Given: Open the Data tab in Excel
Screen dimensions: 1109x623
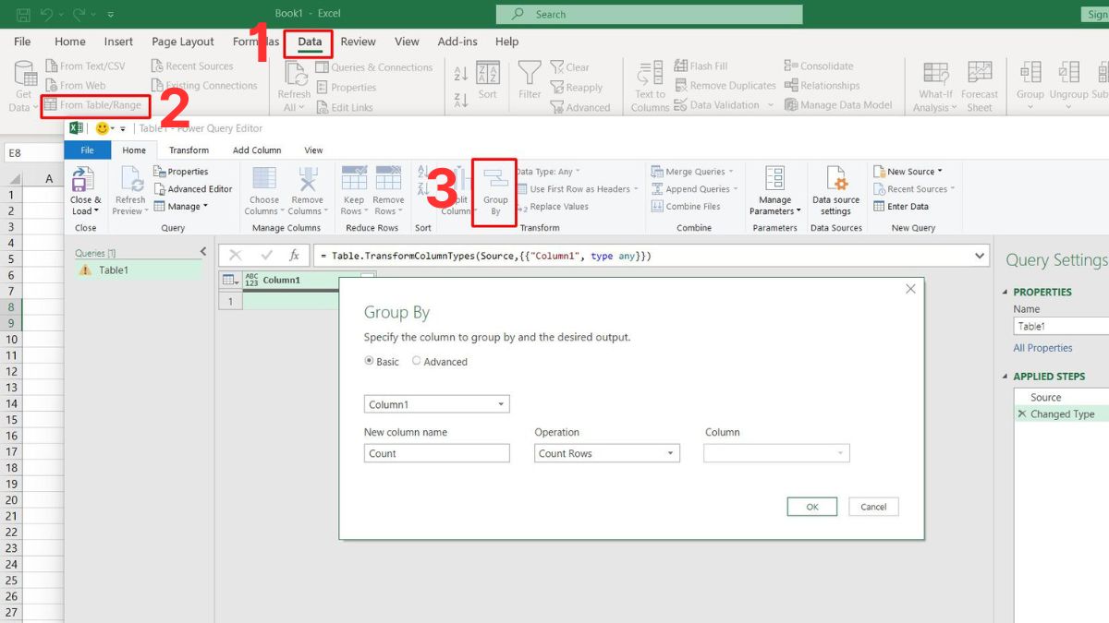Looking at the screenshot, I should click(310, 42).
